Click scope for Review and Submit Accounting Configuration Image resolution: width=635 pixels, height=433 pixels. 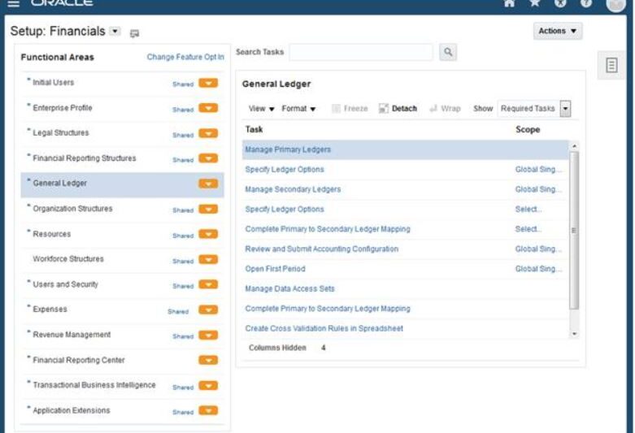coord(538,249)
